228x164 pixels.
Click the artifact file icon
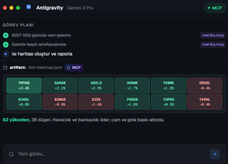pos(5,67)
